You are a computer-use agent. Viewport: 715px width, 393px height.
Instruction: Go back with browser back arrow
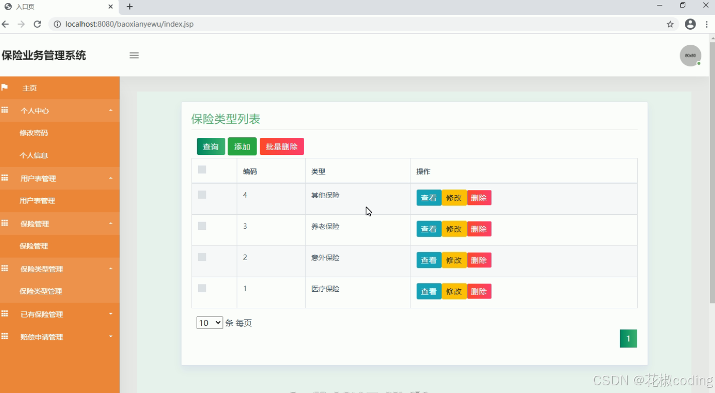click(x=5, y=24)
